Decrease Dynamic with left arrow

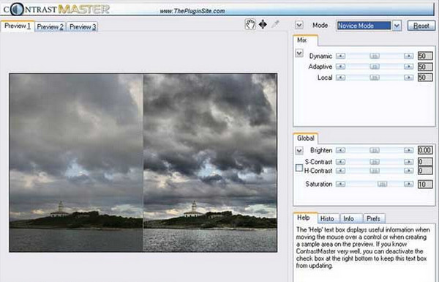[341, 56]
